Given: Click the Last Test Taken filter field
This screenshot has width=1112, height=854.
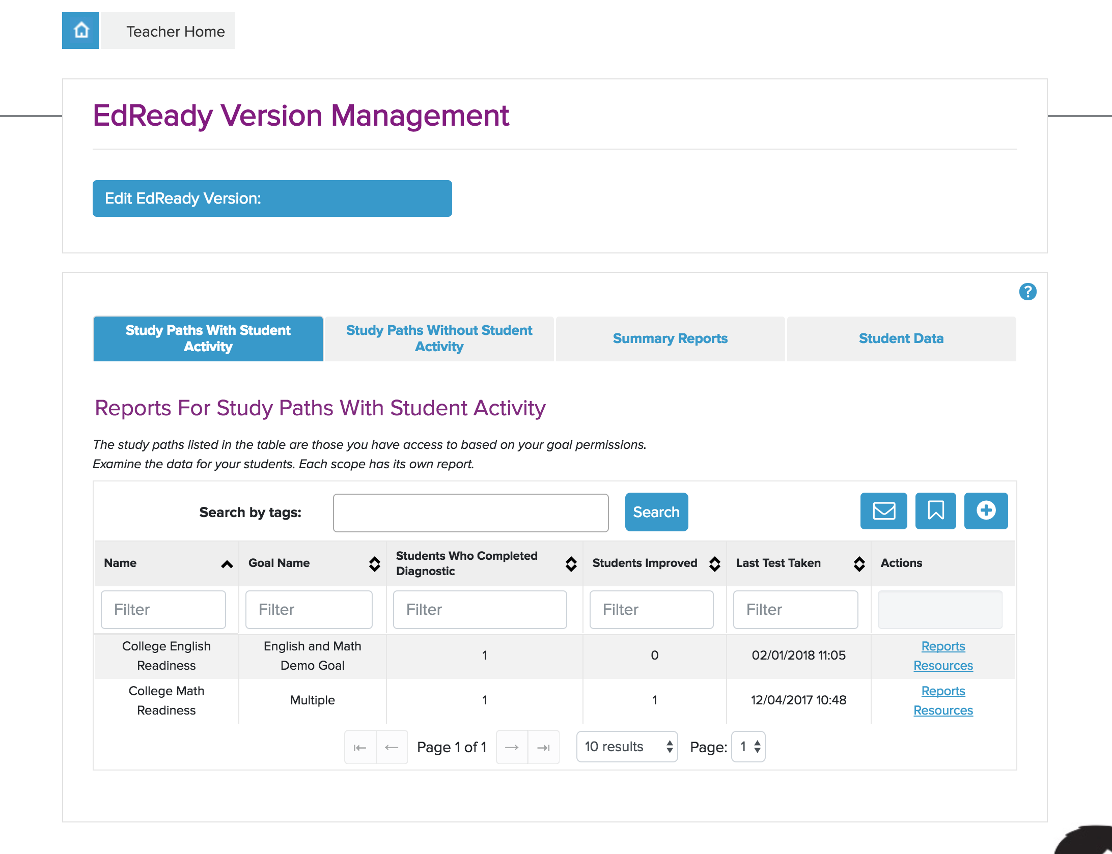Looking at the screenshot, I should (x=795, y=609).
